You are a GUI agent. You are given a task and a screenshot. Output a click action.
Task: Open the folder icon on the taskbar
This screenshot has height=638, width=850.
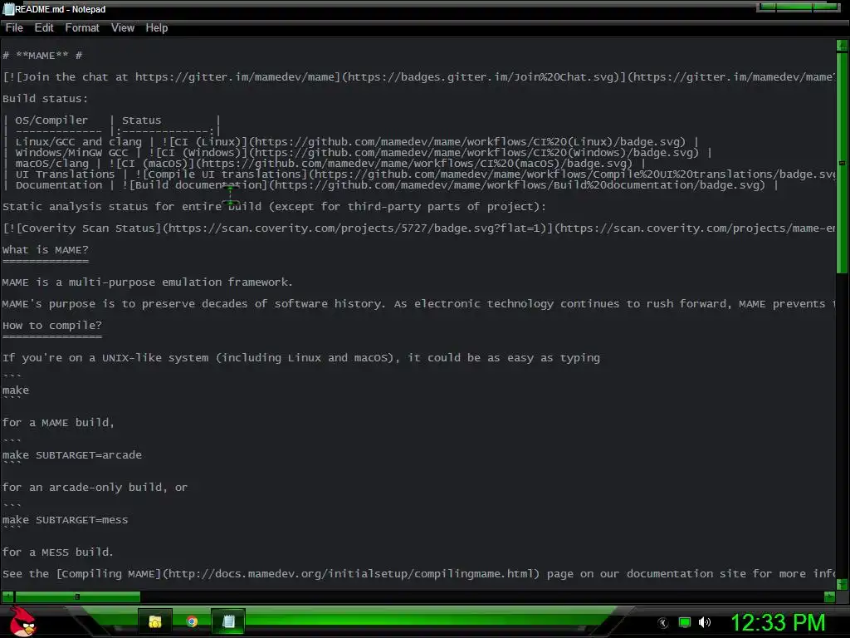pyautogui.click(x=155, y=621)
